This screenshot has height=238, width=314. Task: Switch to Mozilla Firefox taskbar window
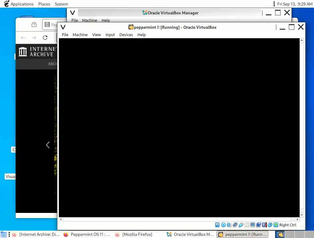(134, 234)
